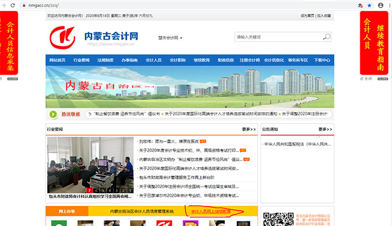Open the 继续教育 navigation menu item
This screenshot has width=392, height=226.
tap(202, 60)
